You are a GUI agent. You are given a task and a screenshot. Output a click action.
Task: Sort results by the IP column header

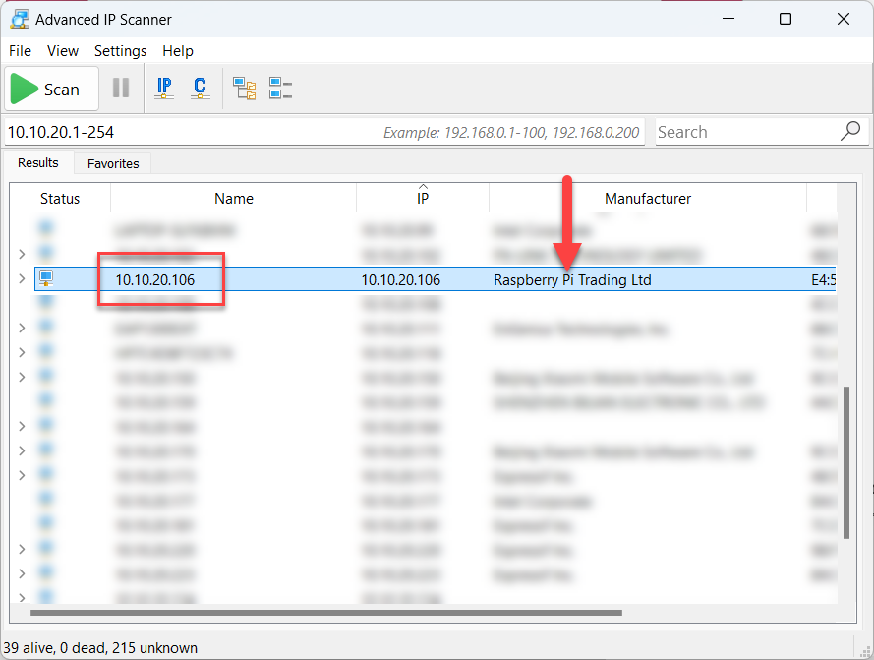pyautogui.click(x=423, y=199)
